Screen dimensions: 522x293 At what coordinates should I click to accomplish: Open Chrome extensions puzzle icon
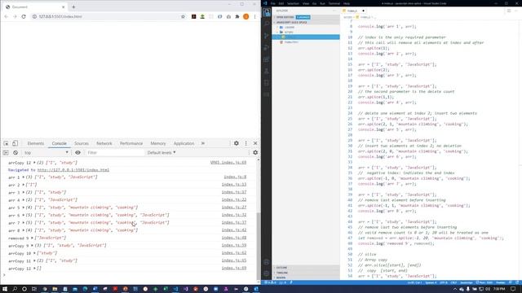point(237,16)
